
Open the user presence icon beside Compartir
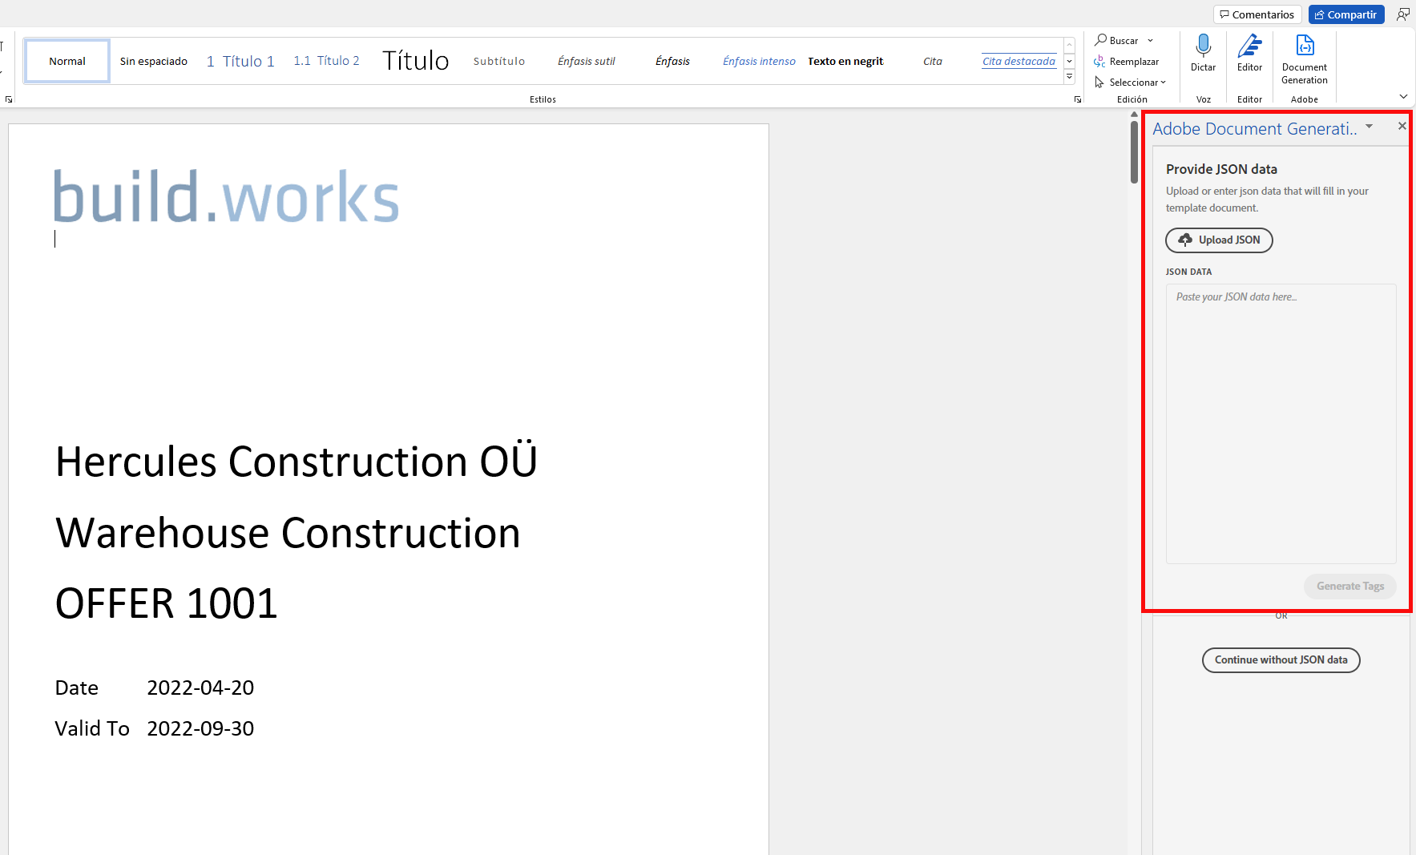[1402, 14]
